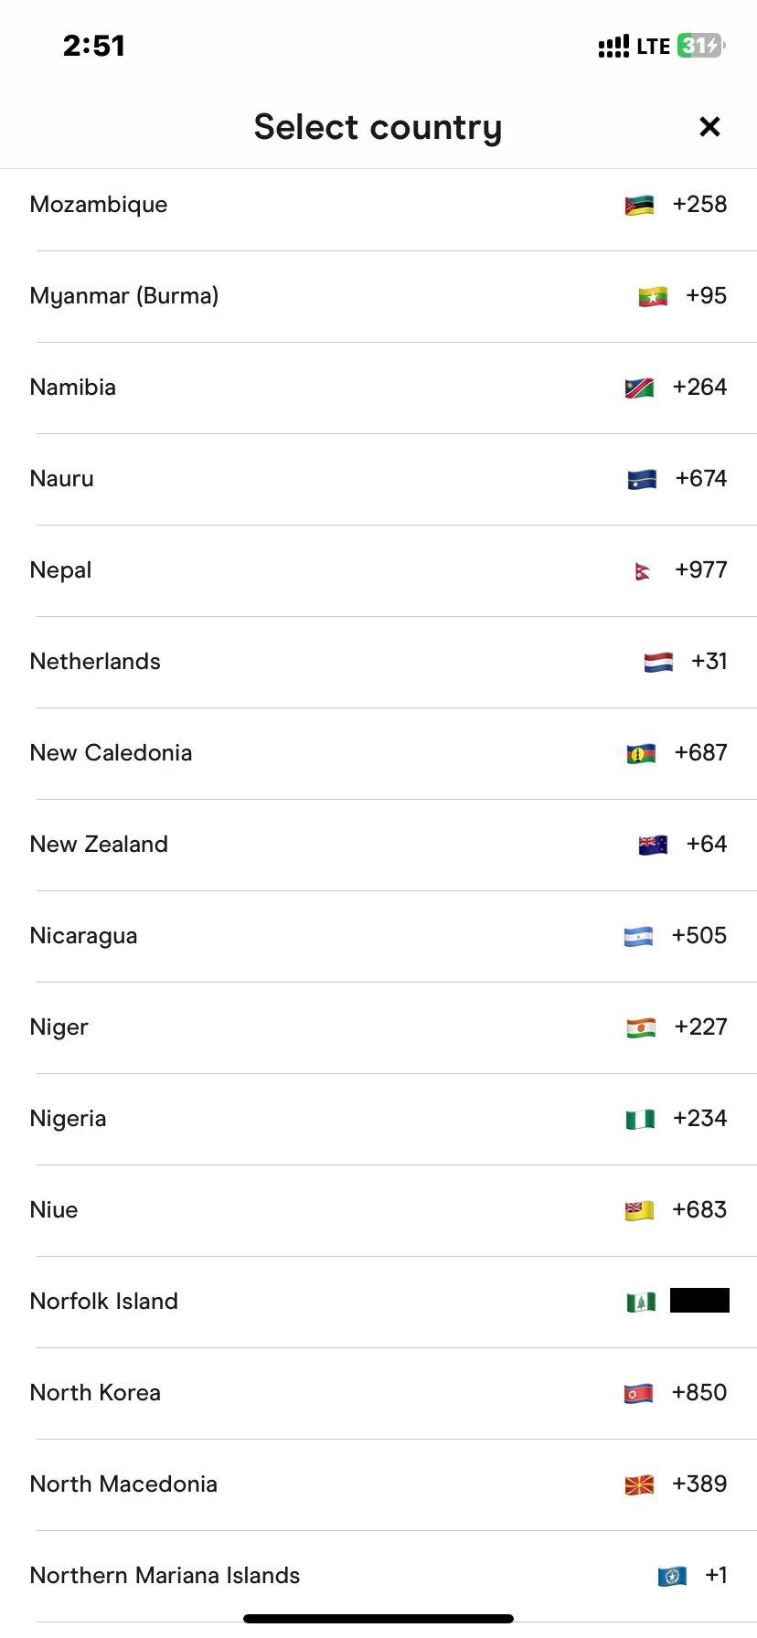
Task: Tap the New Caledonia flag icon
Action: (641, 753)
